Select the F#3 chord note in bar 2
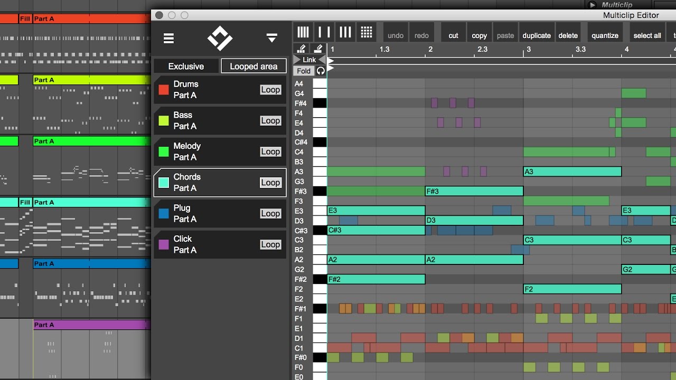676x380 pixels. click(x=474, y=191)
